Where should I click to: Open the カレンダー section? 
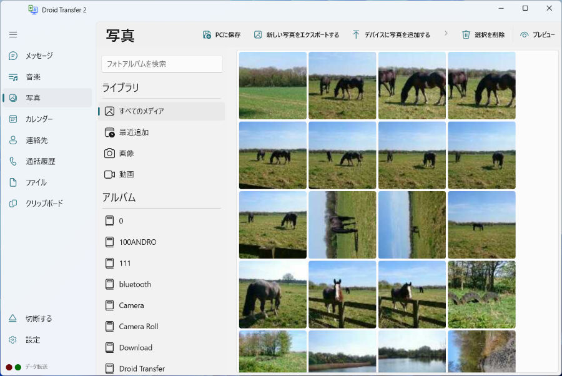click(x=39, y=119)
